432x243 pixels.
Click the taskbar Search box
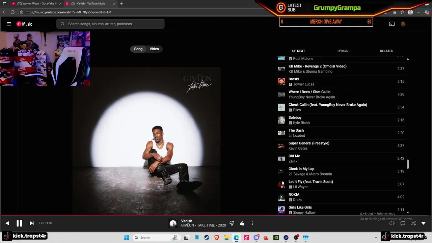pos(157,238)
